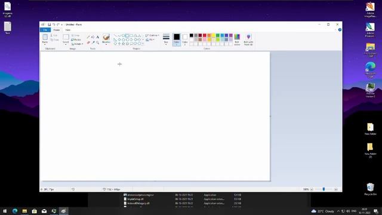Select the New folder desktop icon
The width and height of the screenshot is (382, 215).
click(370, 129)
